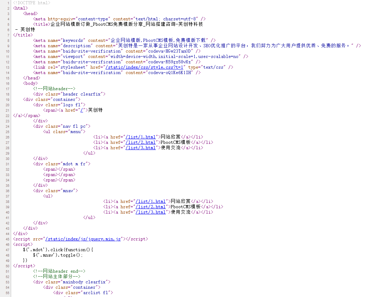The image size is (368, 297).
Task: Click the div class "mainbody clearfix" line
Action: 72,282
